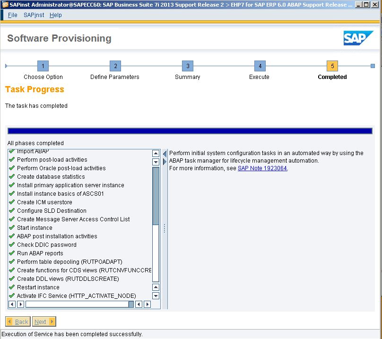Select 'Create database statistics' phase

tap(51, 177)
